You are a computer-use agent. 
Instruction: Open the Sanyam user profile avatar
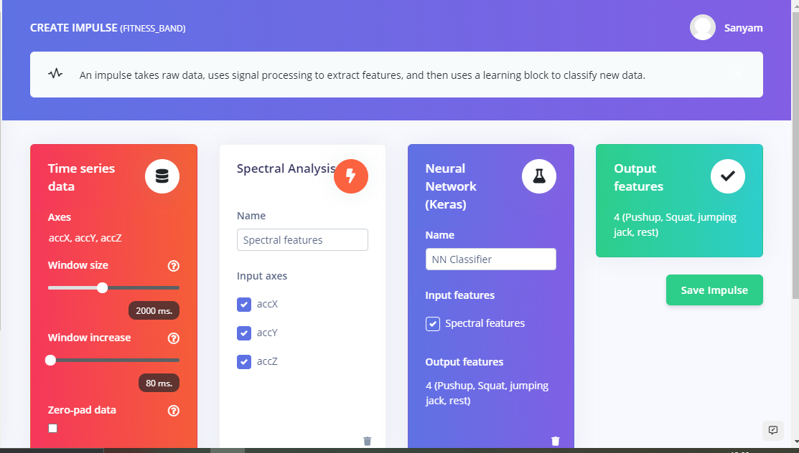click(x=702, y=27)
